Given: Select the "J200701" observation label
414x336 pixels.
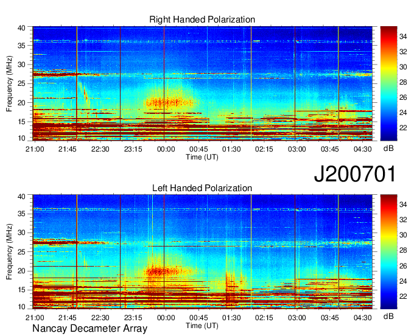Looking at the screenshot, I should (x=355, y=174).
